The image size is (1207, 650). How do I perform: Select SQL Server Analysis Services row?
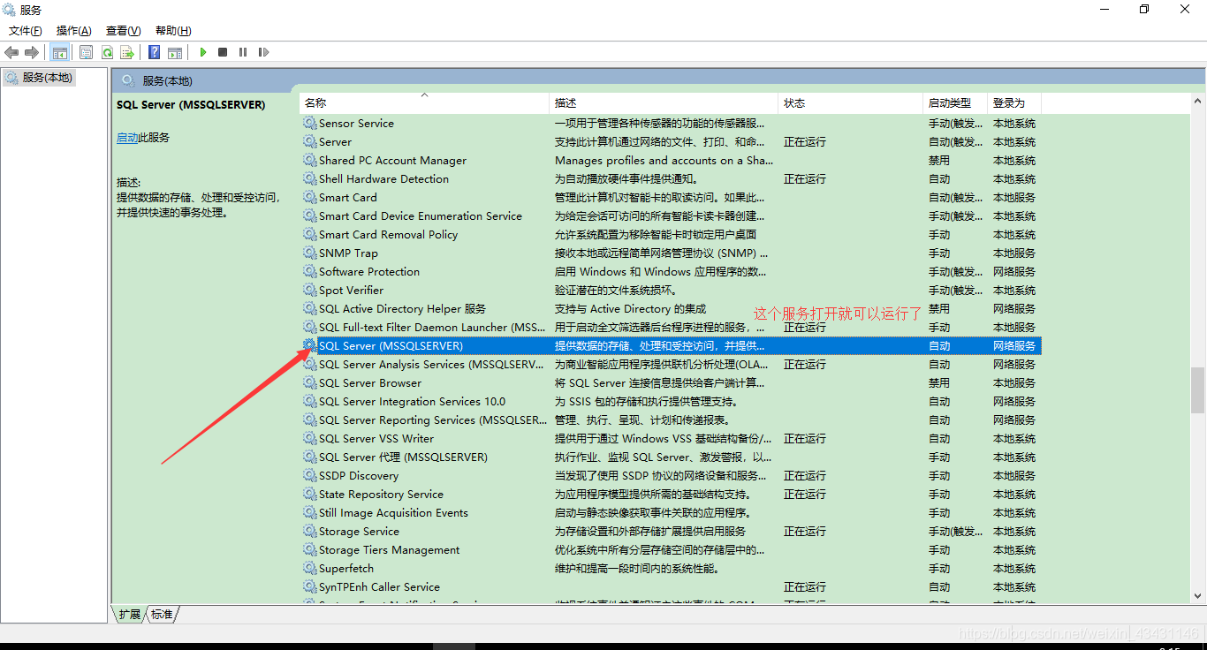(x=671, y=364)
